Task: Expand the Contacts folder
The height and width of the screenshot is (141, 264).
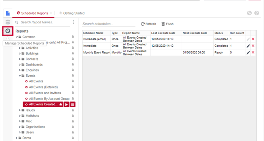Action: [x=20, y=59]
